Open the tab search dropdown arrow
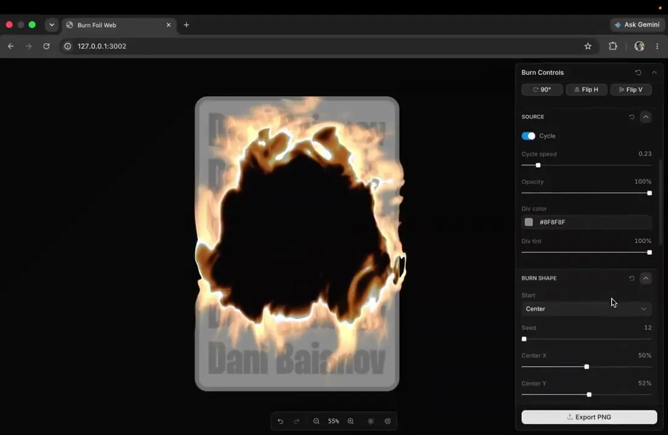 [52, 25]
